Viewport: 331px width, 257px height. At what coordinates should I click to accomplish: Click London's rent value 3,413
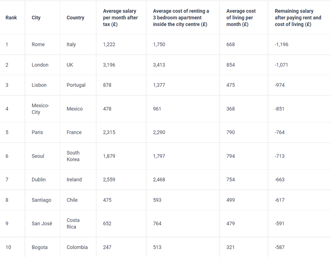[x=159, y=65]
